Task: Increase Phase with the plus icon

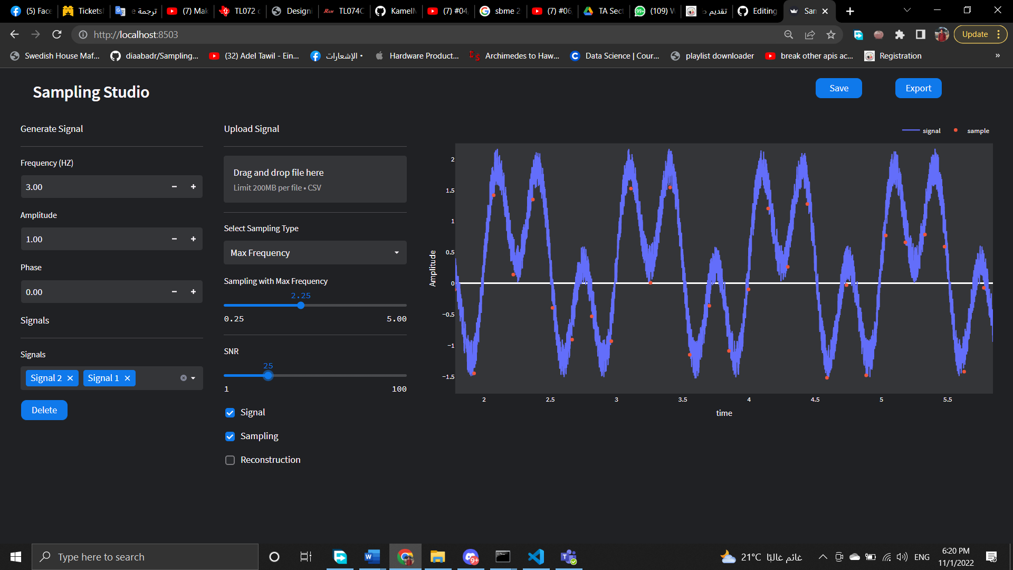Action: 193,292
